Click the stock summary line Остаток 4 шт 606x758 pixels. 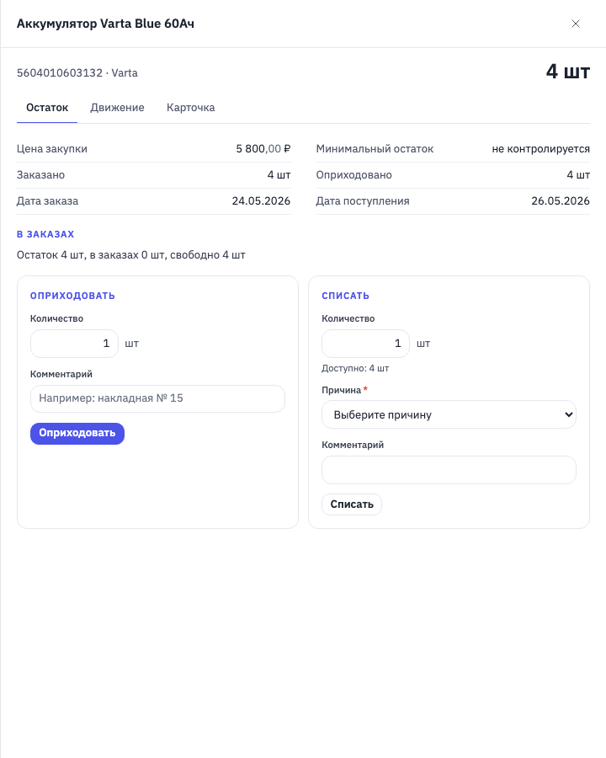131,254
